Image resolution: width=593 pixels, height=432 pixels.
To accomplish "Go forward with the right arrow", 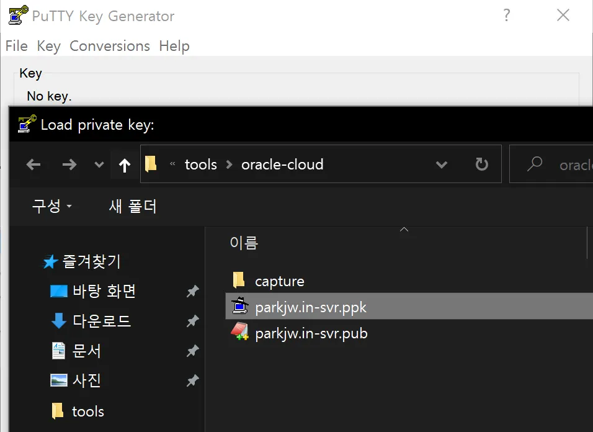I will click(x=69, y=164).
